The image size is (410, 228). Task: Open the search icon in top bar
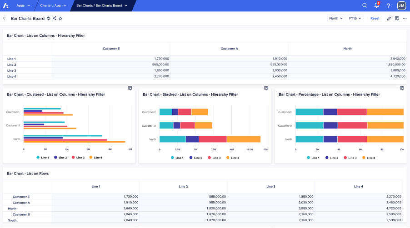[365, 5]
